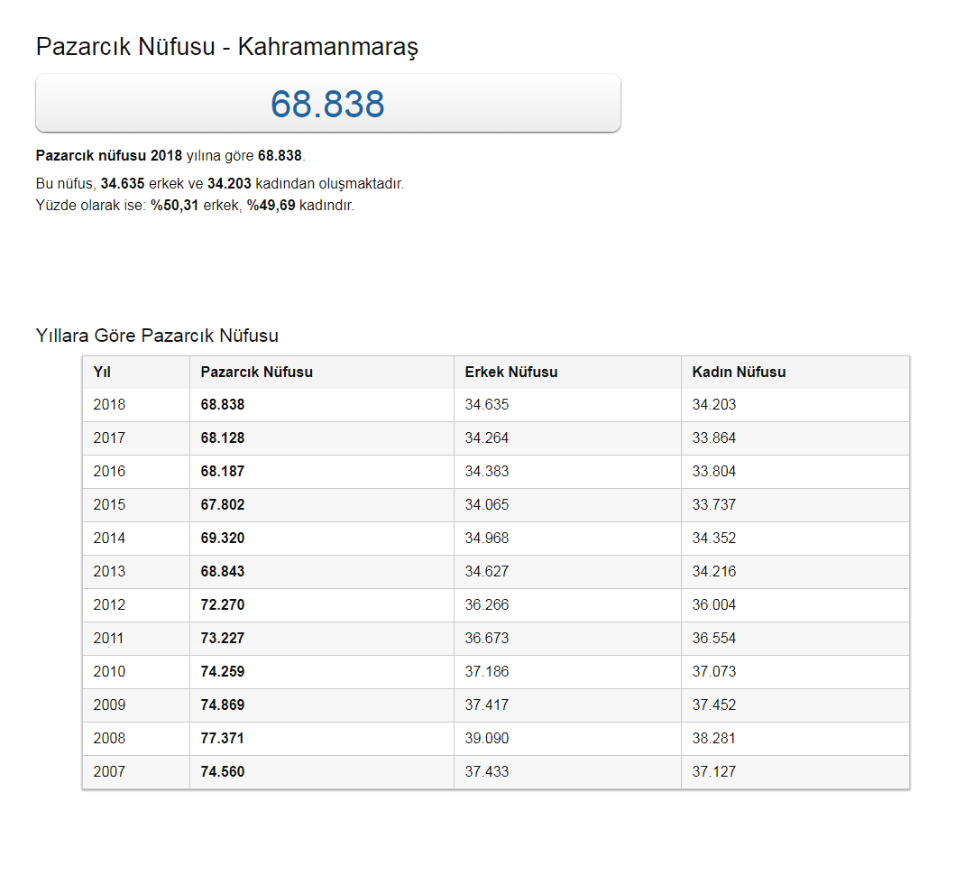974x875 pixels.
Task: Click female population 37.073
Action: [714, 672]
